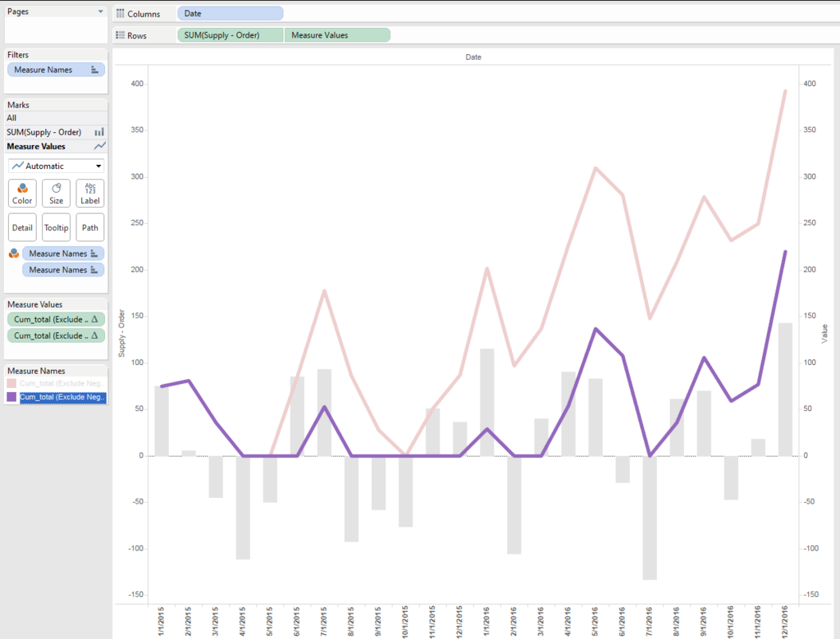Expand the Automatic mark type dropdown
Image resolution: width=840 pixels, height=639 pixels.
56,166
